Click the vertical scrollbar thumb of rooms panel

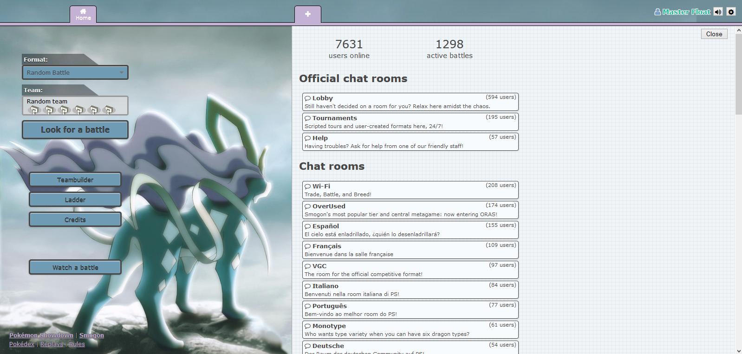(x=738, y=74)
